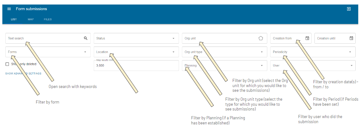Expand the Status dropdown
Viewport: 361px width, 132px height.
136,38
